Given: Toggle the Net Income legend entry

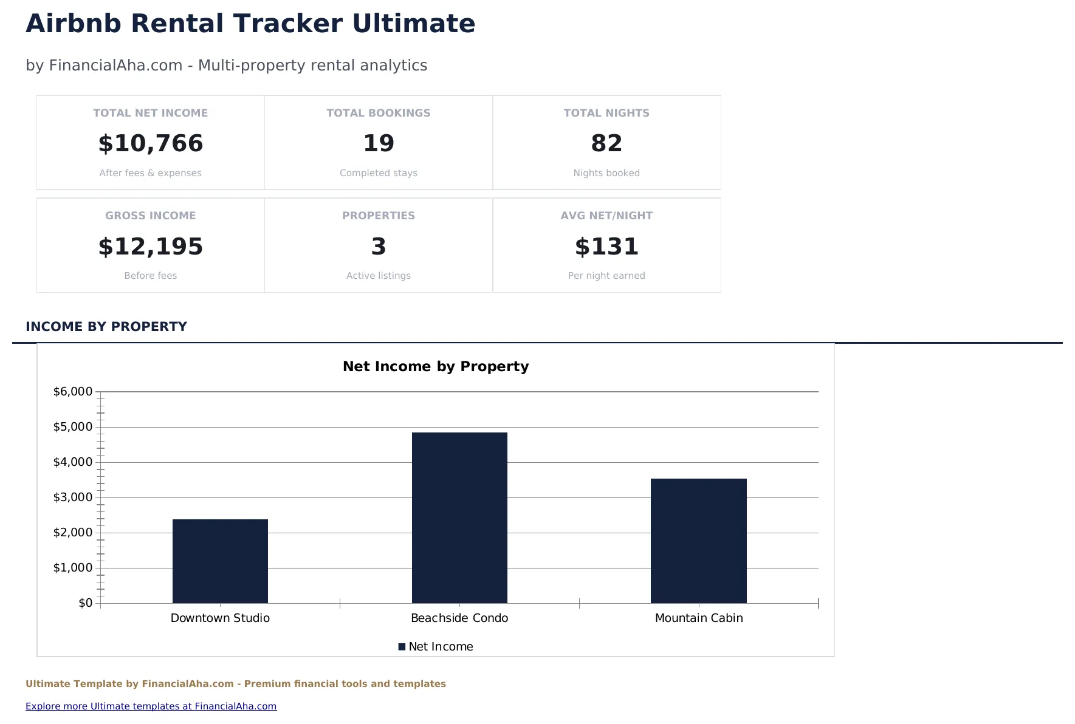Looking at the screenshot, I should pyautogui.click(x=440, y=646).
